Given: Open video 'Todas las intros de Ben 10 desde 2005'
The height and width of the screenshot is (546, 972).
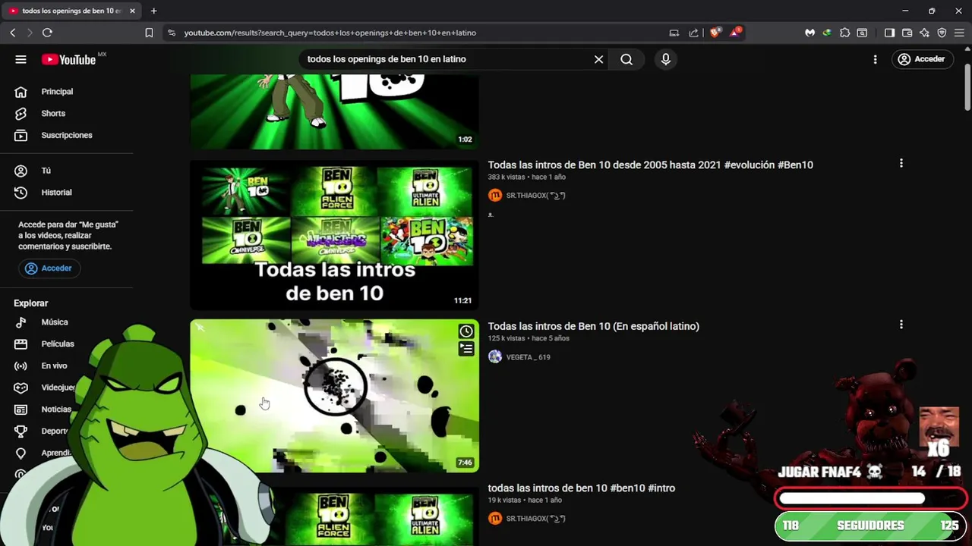Looking at the screenshot, I should 650,165.
